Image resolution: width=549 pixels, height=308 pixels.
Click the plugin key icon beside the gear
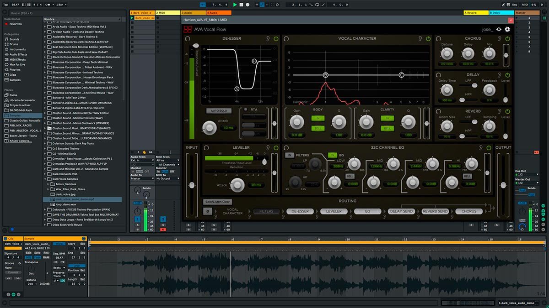(499, 29)
